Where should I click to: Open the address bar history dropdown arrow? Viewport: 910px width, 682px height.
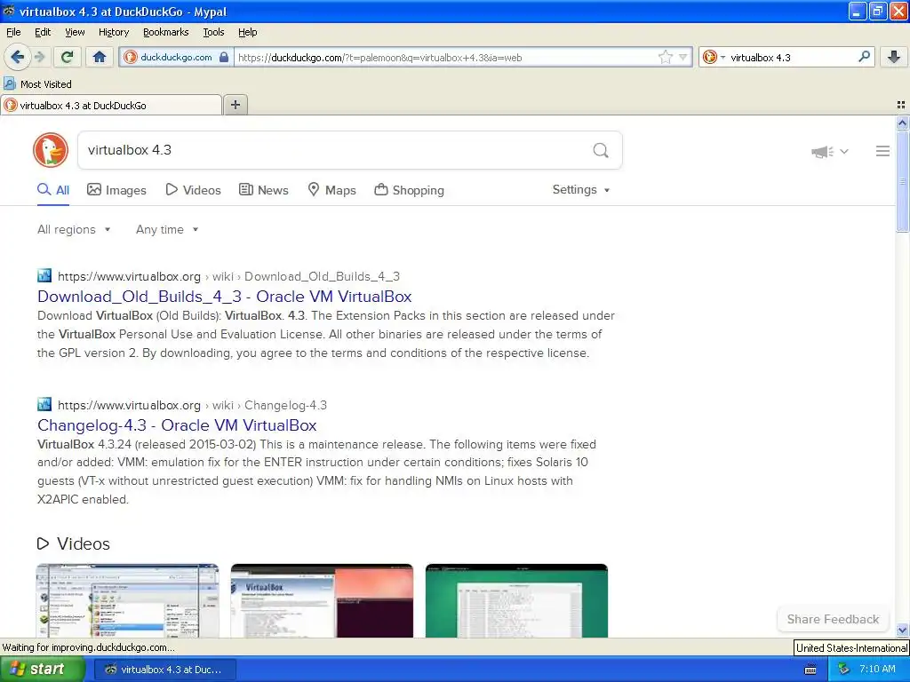coord(683,57)
